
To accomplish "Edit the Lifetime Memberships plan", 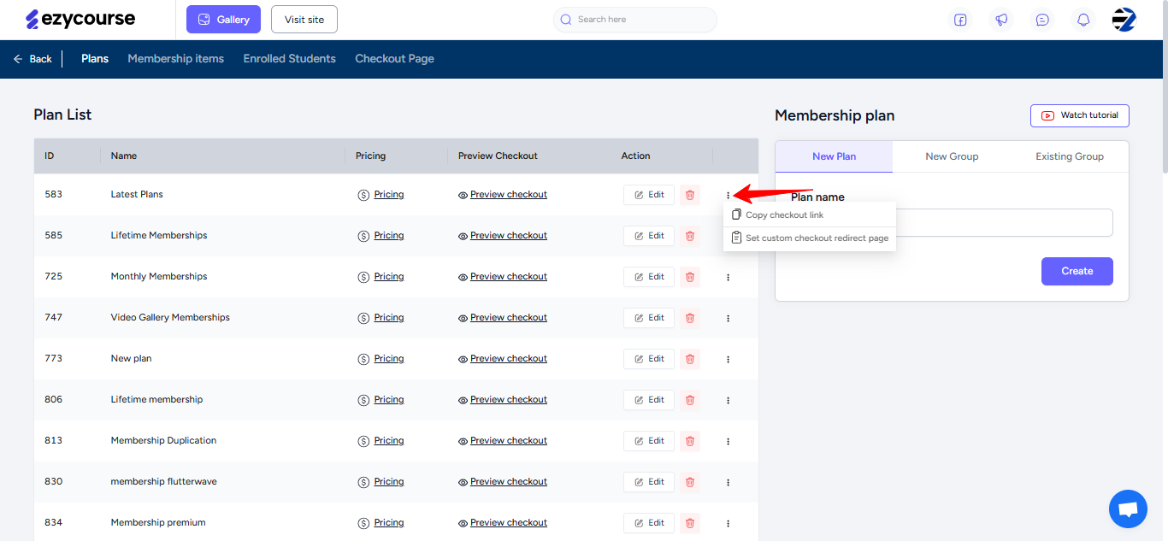I will coord(649,236).
